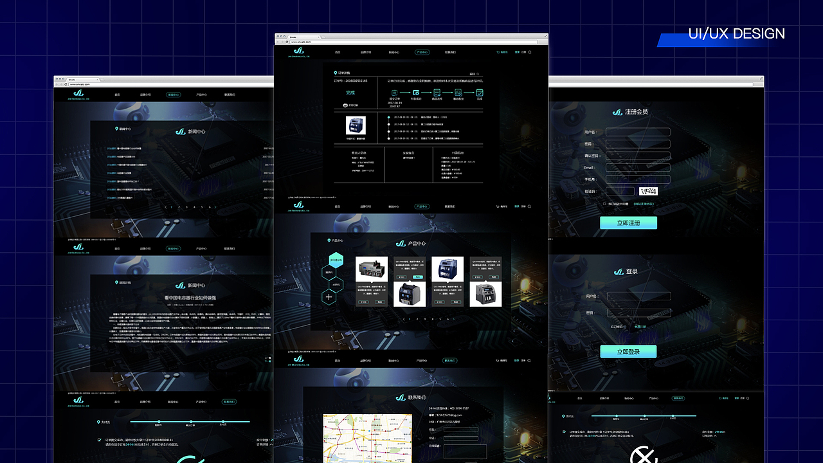Click the first product image in the product grid
The height and width of the screenshot is (463, 823).
(x=372, y=269)
